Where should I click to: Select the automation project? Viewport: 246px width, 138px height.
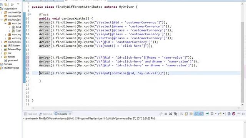(11, 8)
